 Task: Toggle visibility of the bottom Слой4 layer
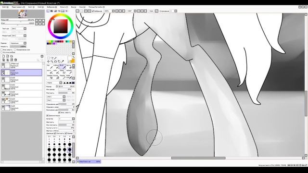click(x=3, y=107)
